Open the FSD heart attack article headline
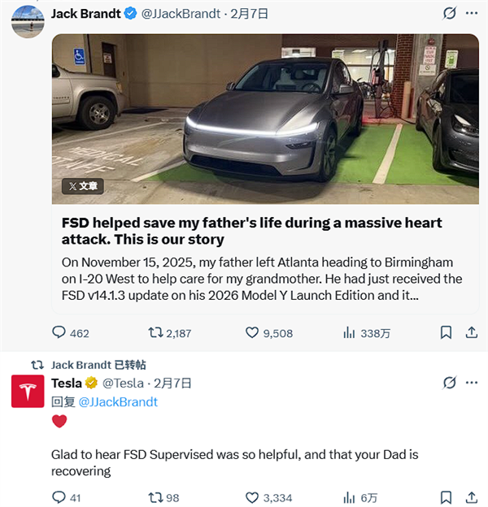 [x=252, y=231]
